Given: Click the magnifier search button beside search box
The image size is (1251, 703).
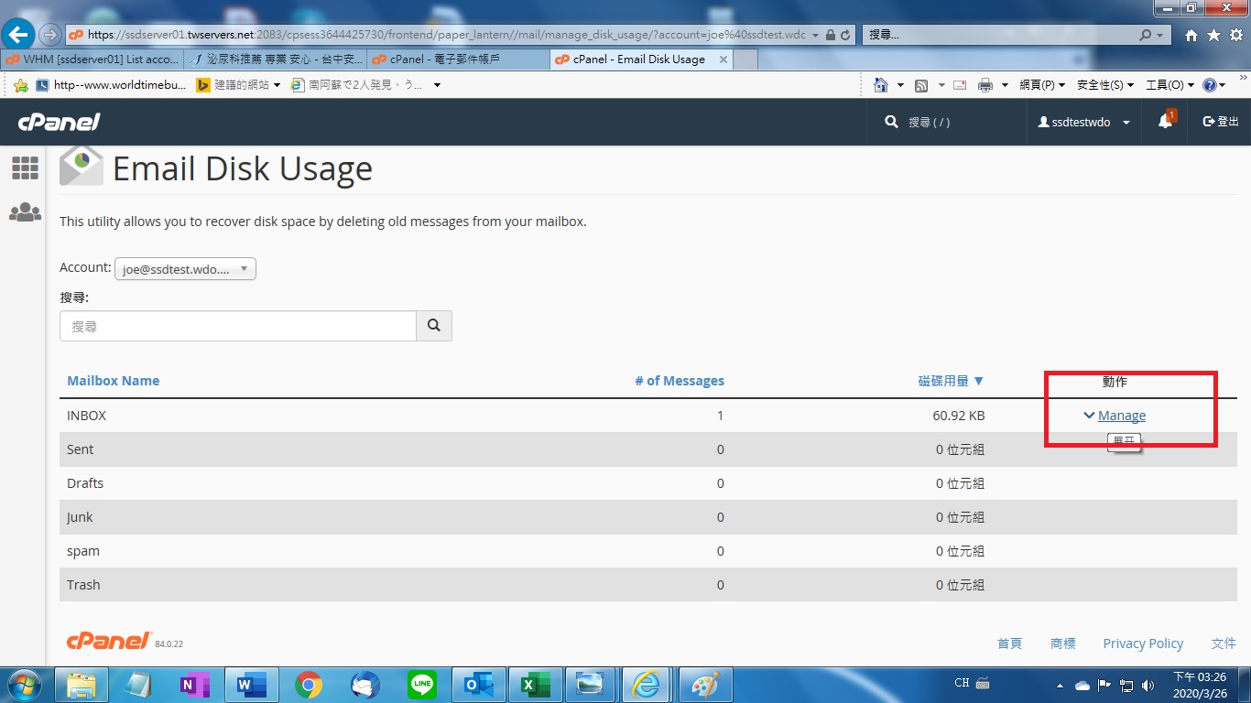Looking at the screenshot, I should 434,326.
